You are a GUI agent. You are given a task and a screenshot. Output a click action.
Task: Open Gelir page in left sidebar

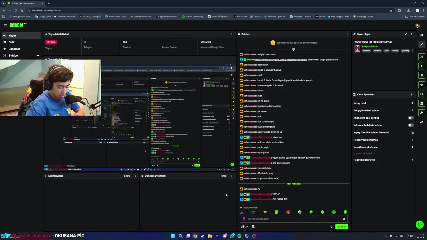[x=21, y=42]
